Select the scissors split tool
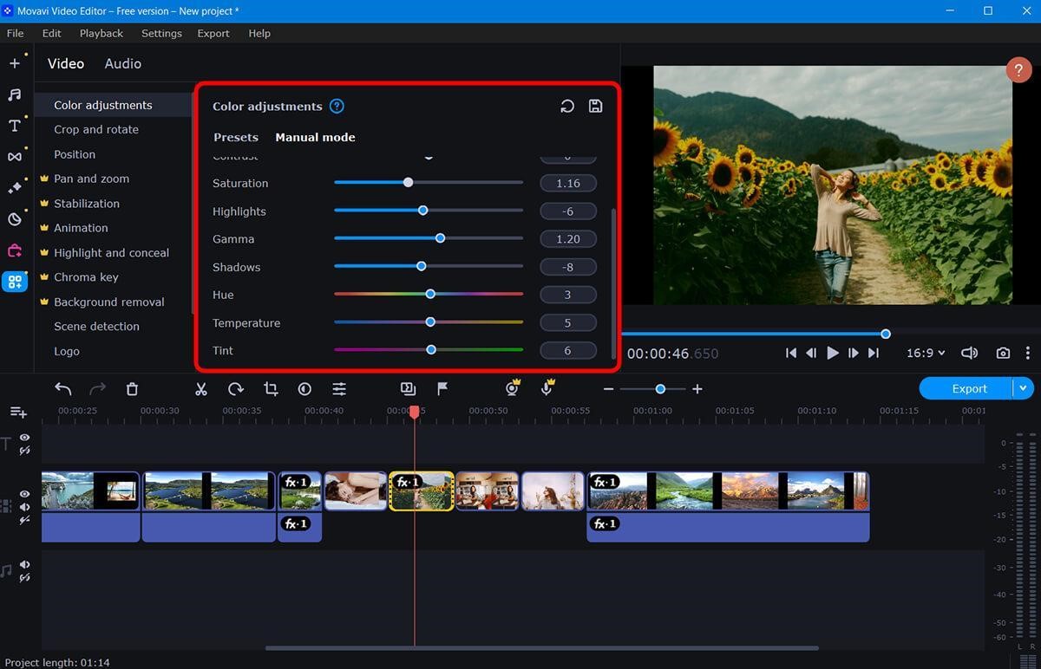The width and height of the screenshot is (1041, 669). click(x=201, y=389)
